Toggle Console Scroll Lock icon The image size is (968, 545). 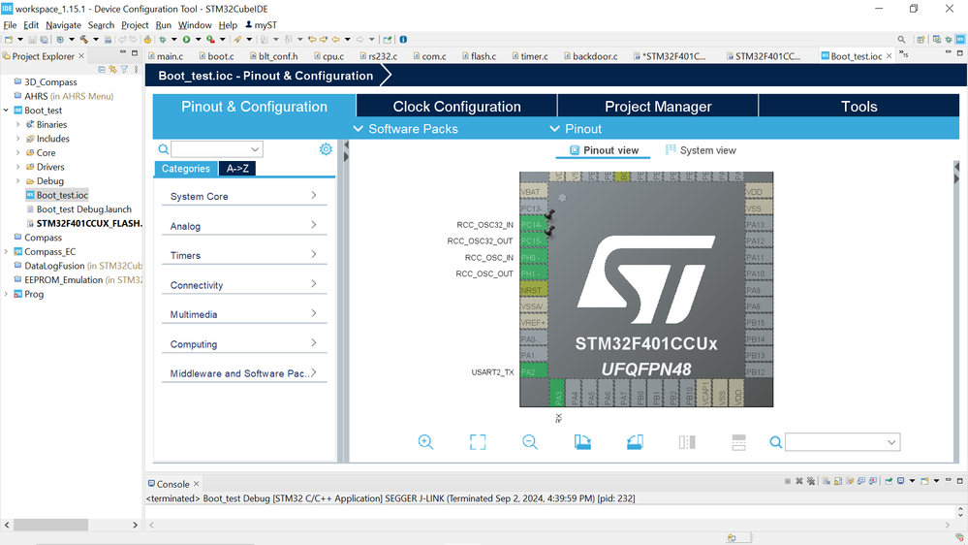pyautogui.click(x=838, y=481)
